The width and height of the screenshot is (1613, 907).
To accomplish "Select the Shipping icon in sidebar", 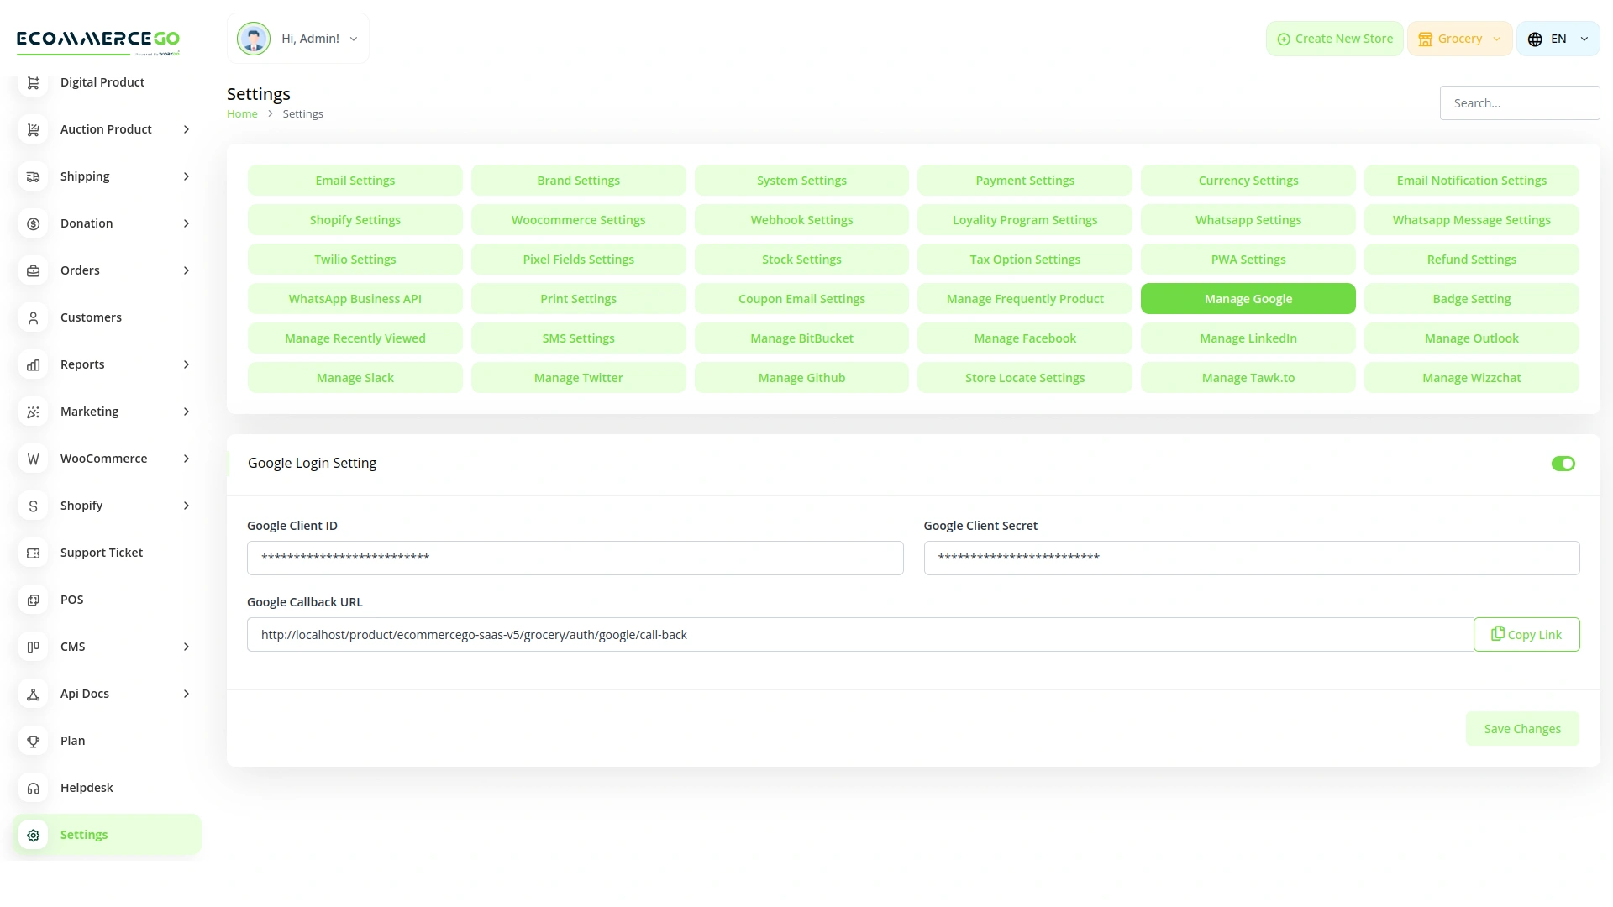I will click(33, 176).
